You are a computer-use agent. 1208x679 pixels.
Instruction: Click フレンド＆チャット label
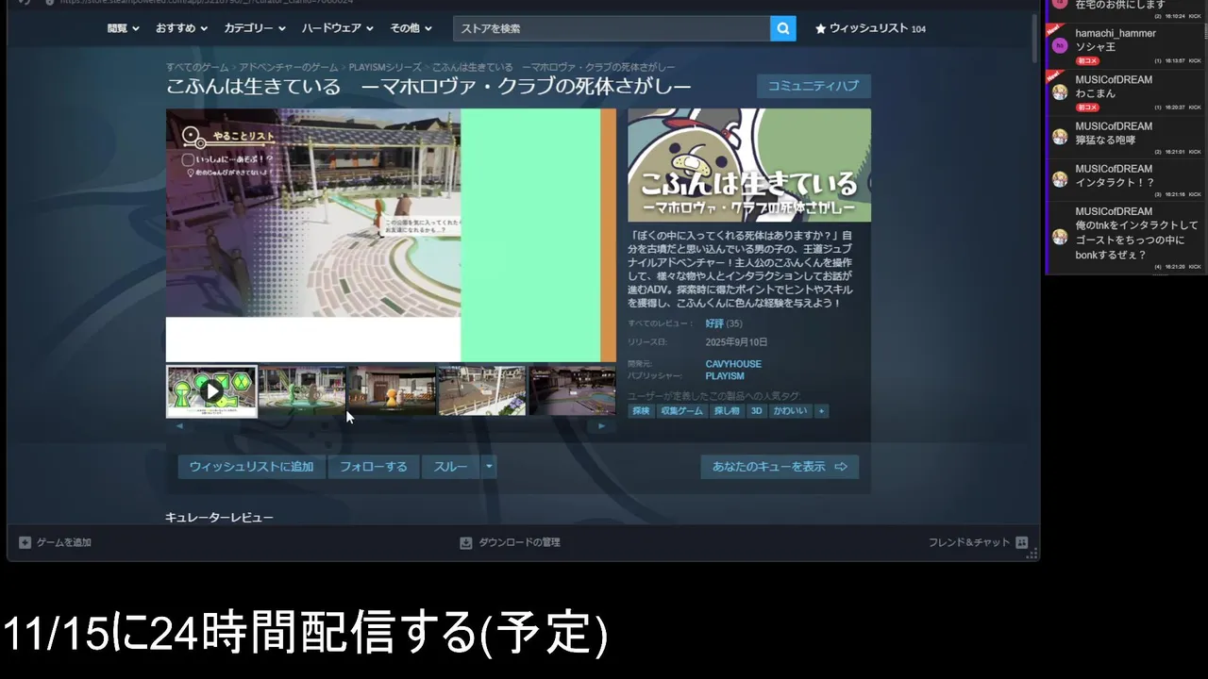coord(969,542)
